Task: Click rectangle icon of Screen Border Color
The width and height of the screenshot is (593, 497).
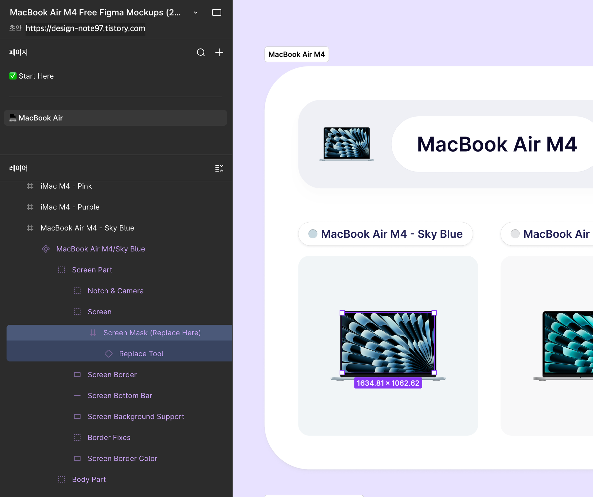Action: coord(77,458)
